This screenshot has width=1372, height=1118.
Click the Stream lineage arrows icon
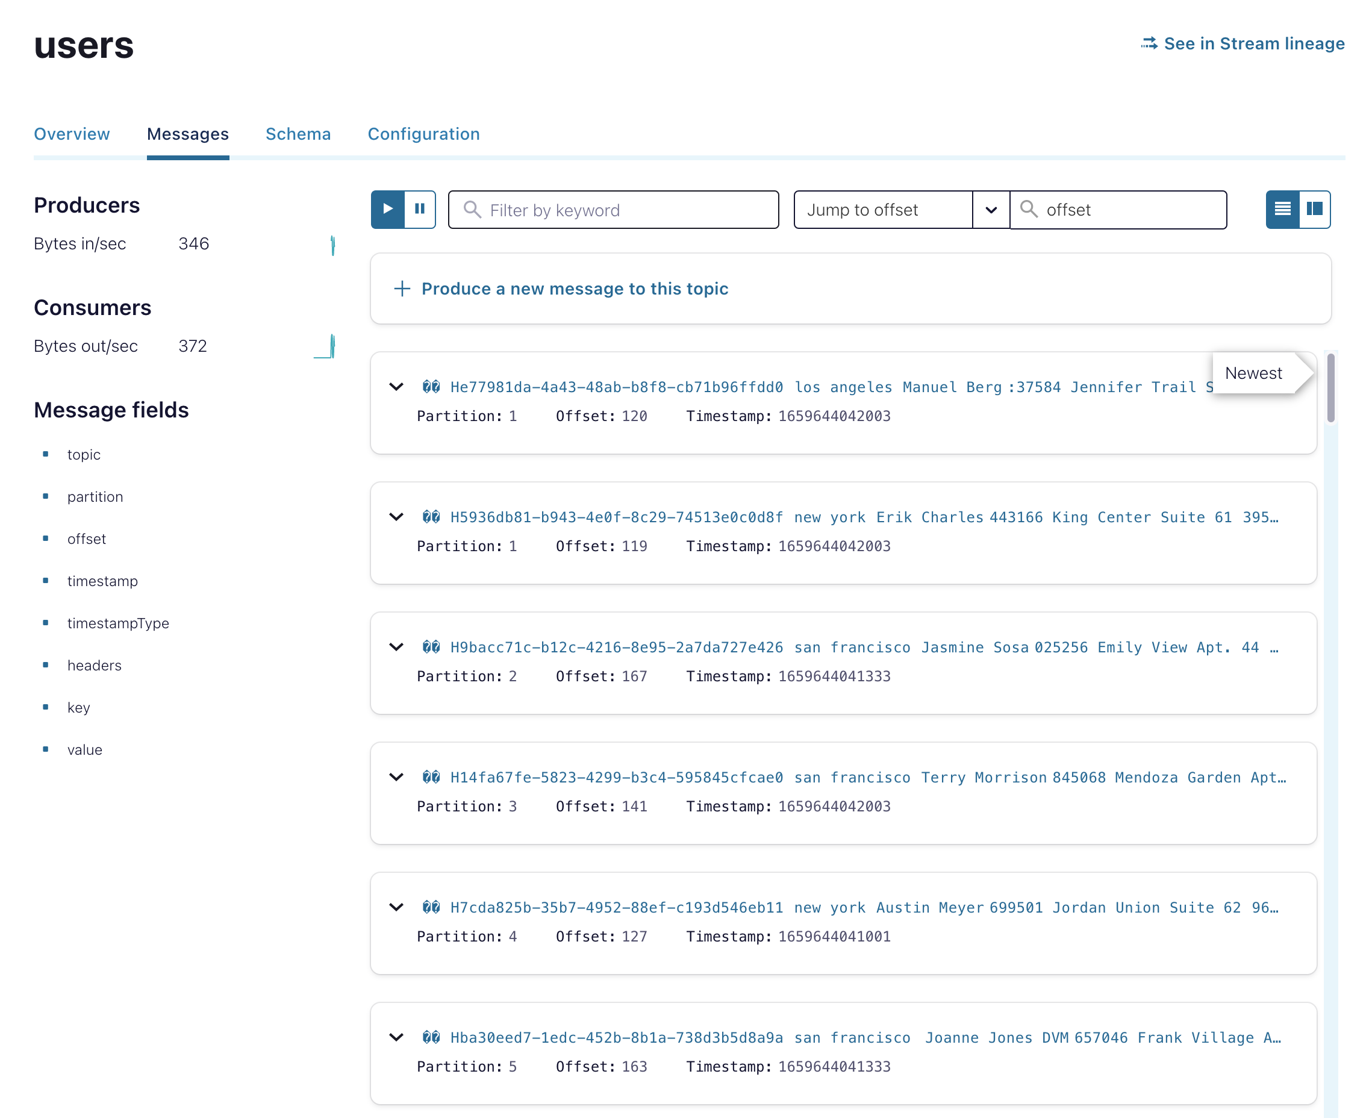coord(1149,43)
